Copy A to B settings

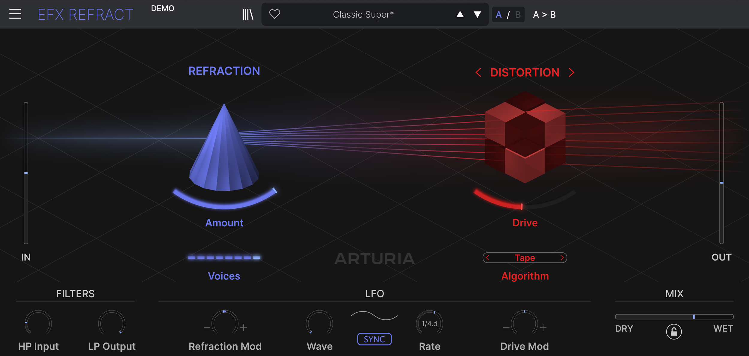click(x=544, y=15)
